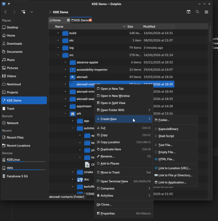Viewport: 218px width, 221px height.
Task: Open the view mode icon in toolbar
Action: tap(23, 12)
